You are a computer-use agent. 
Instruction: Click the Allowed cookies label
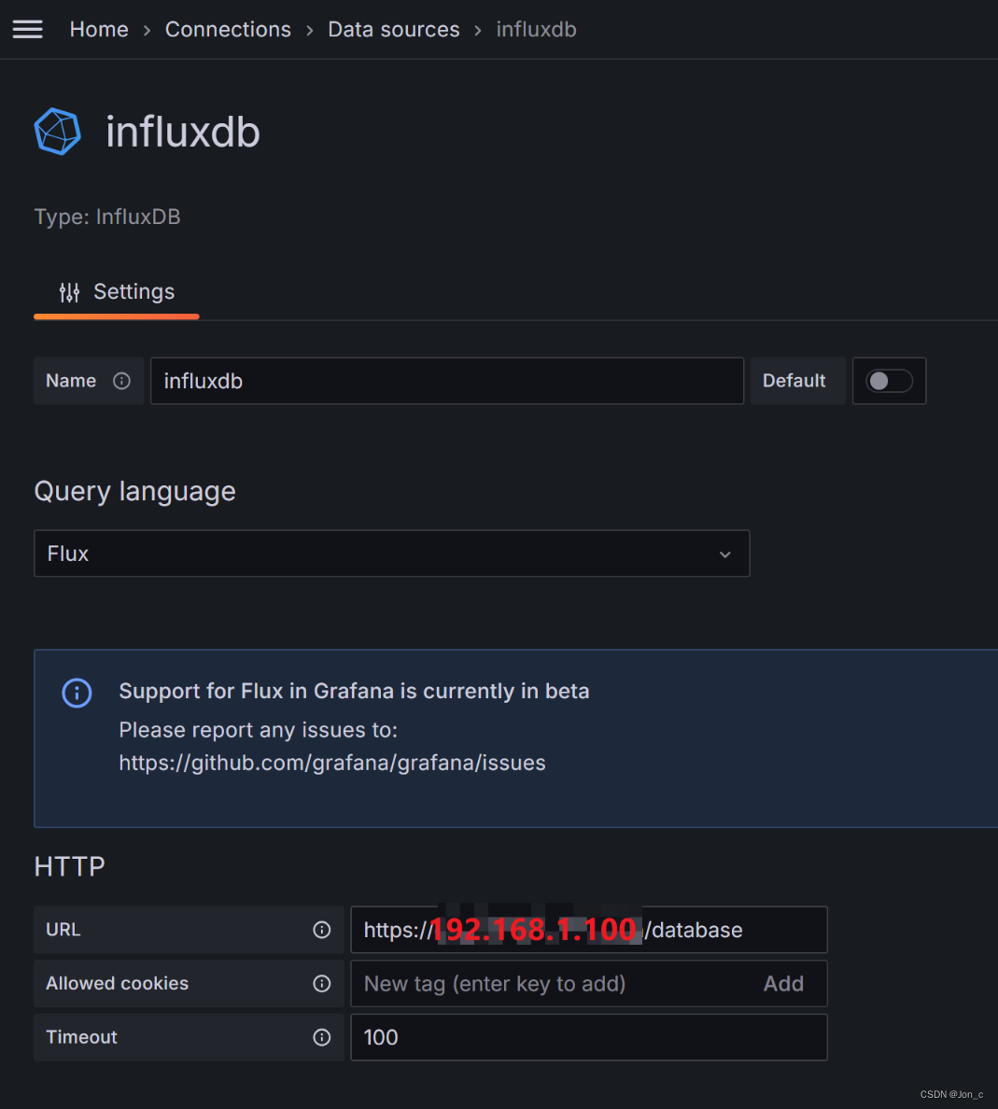[118, 984]
